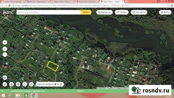Open Chrome menu hamburger icon
Viewport: 174px width, 98px height.
(x=172, y=5)
